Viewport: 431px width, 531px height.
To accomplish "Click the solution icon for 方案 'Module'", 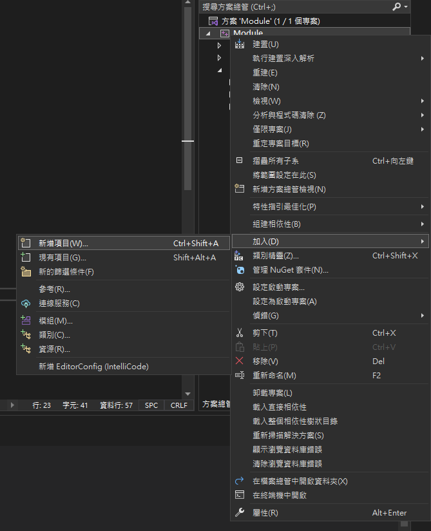I will click(213, 21).
